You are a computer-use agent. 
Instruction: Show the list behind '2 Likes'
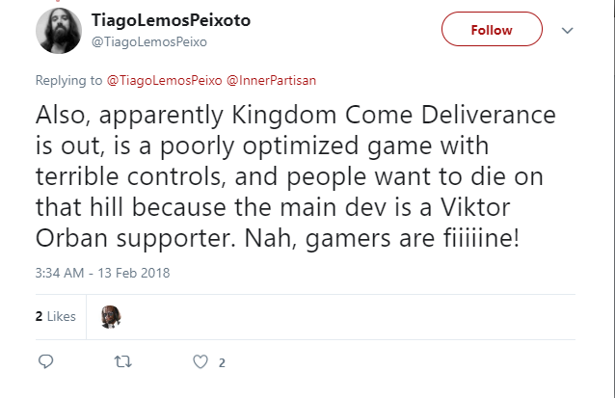click(55, 316)
